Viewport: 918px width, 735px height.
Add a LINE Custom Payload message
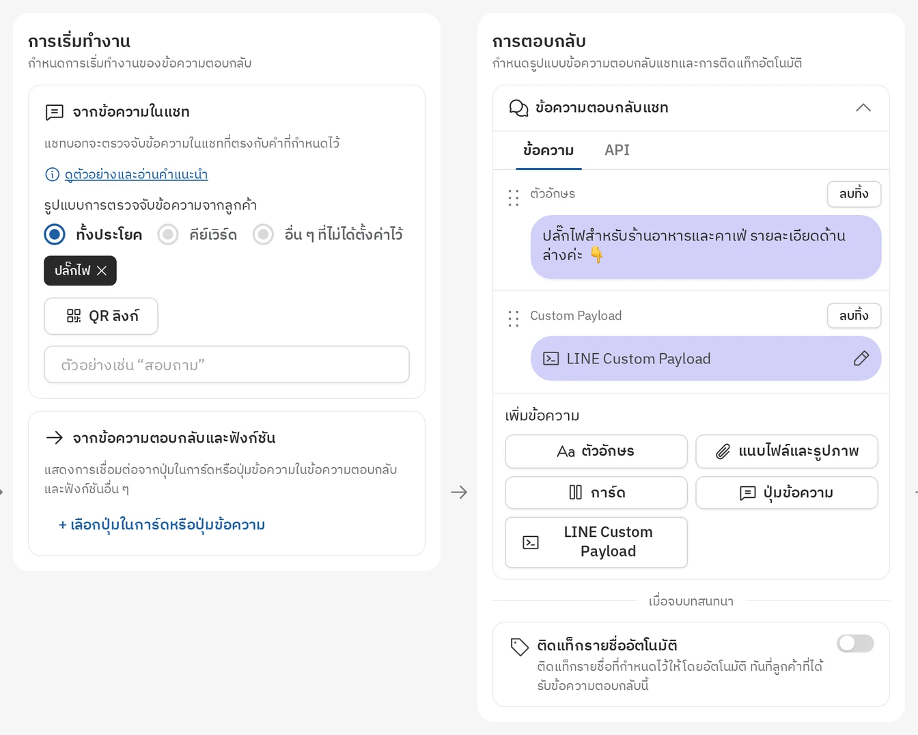(596, 542)
